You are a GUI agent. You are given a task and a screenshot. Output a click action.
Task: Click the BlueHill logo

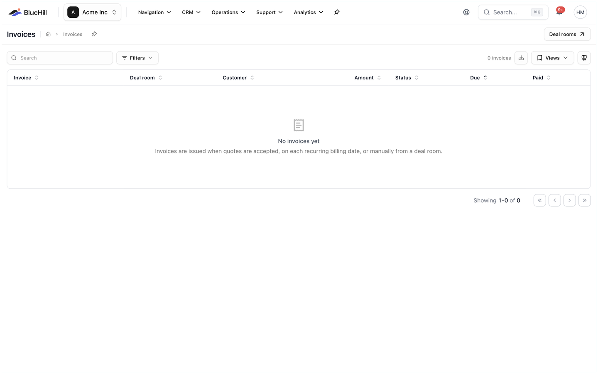[28, 12]
